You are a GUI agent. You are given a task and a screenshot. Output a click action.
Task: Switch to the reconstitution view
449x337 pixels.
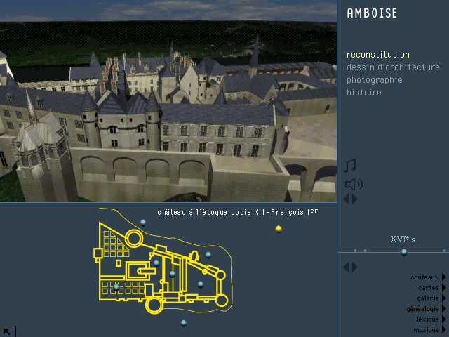(x=378, y=55)
